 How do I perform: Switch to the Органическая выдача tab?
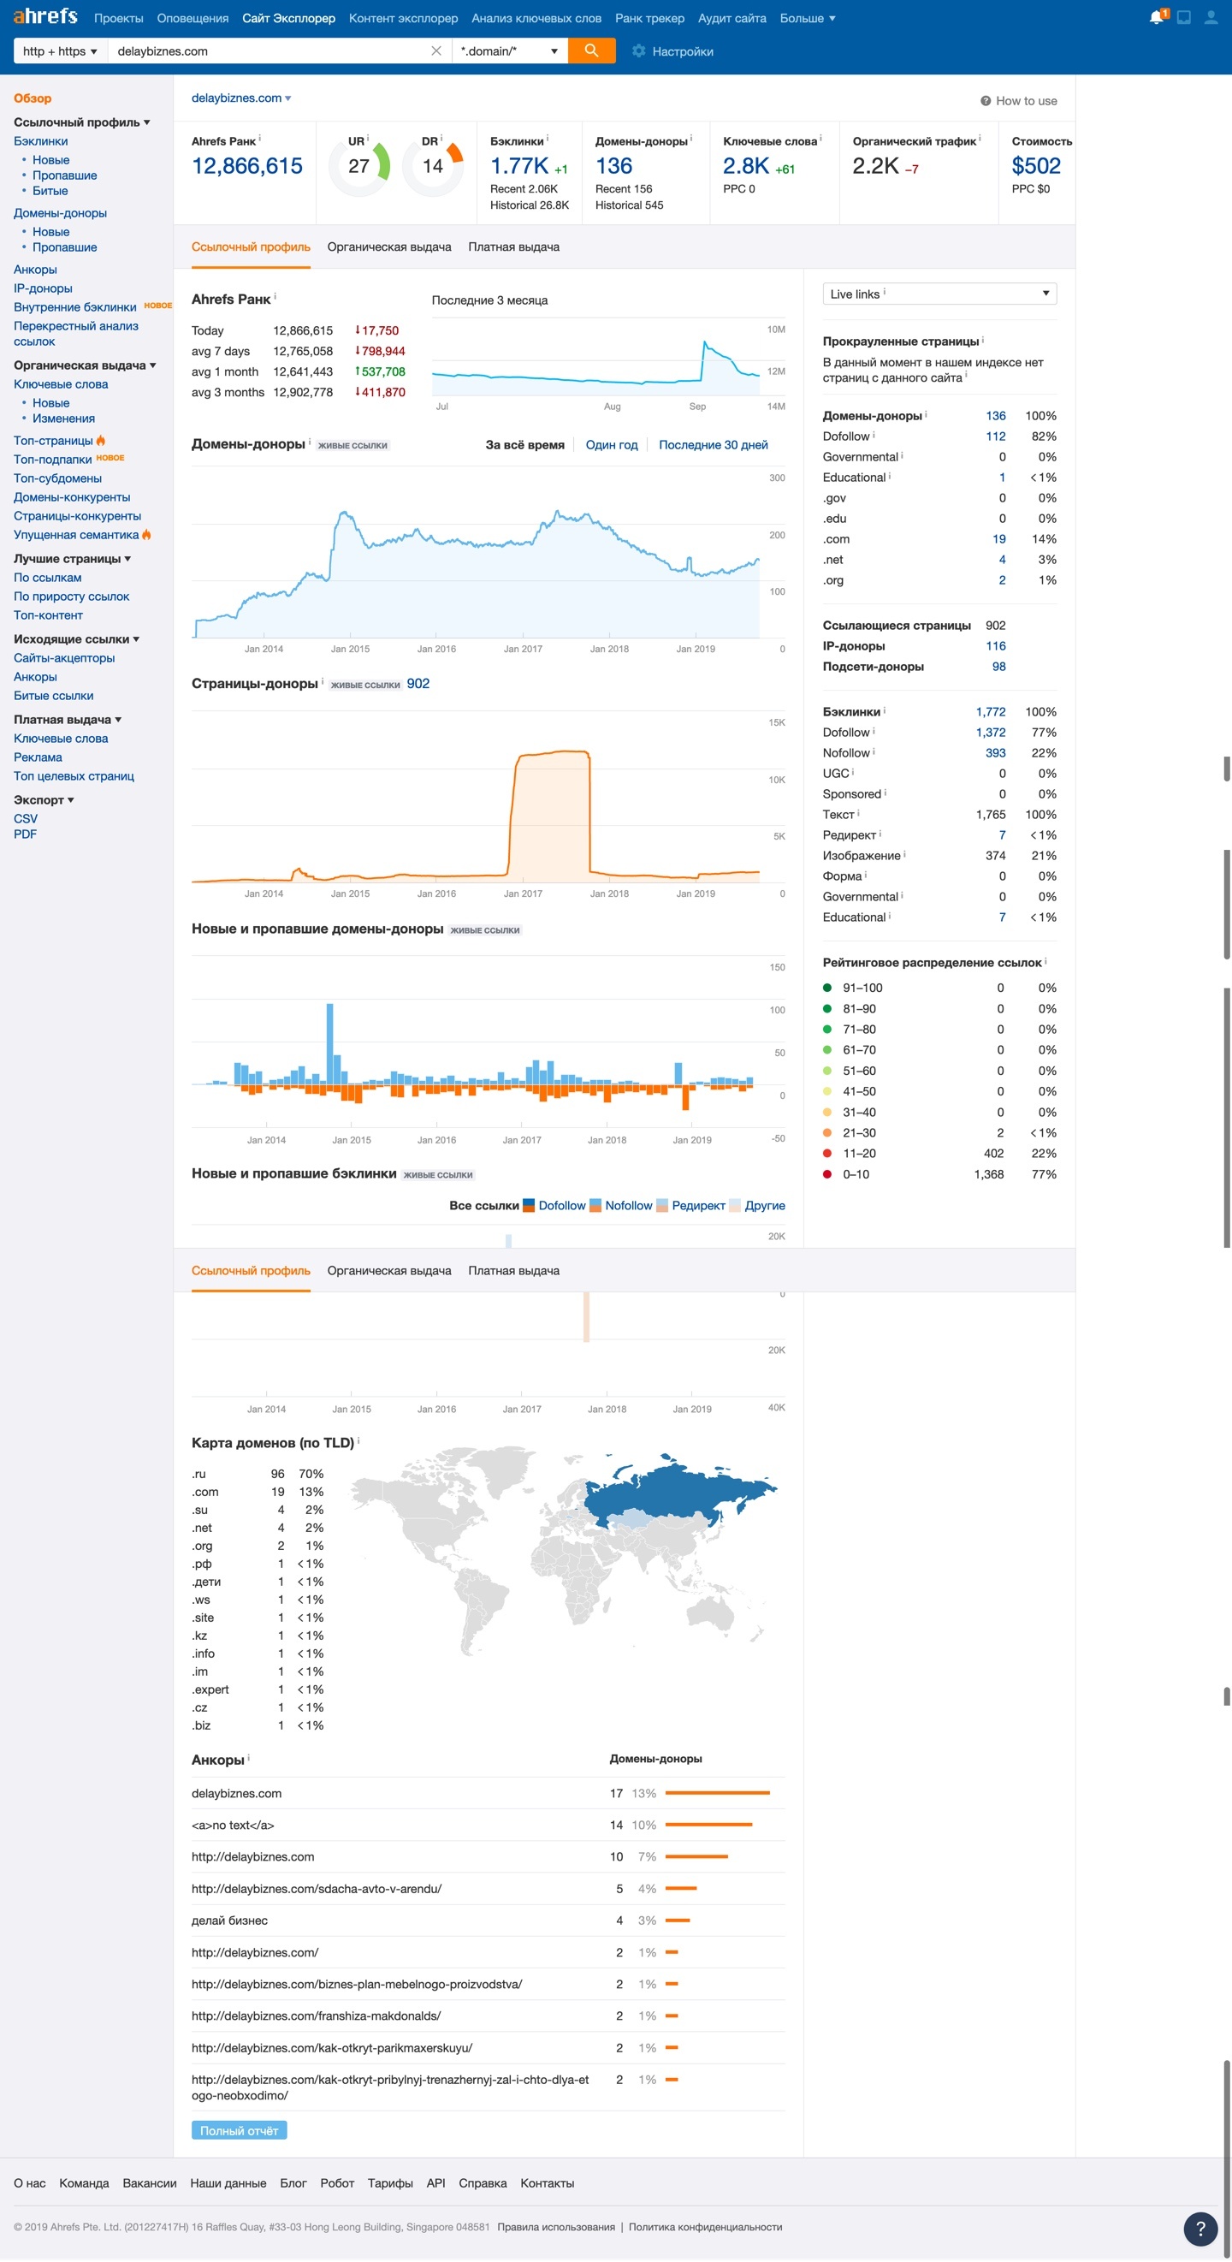click(389, 246)
